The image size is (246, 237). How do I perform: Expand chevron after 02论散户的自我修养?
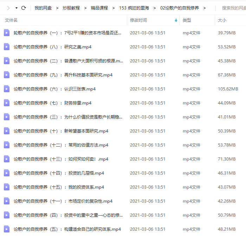click(x=205, y=8)
